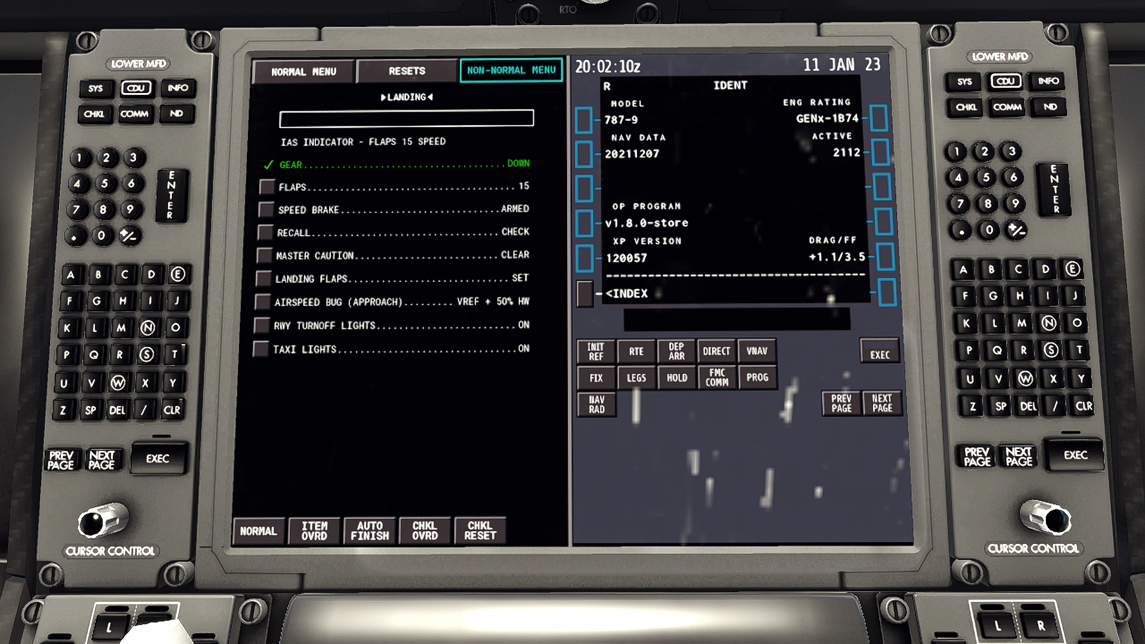Select the FIX key on CDU

(596, 378)
